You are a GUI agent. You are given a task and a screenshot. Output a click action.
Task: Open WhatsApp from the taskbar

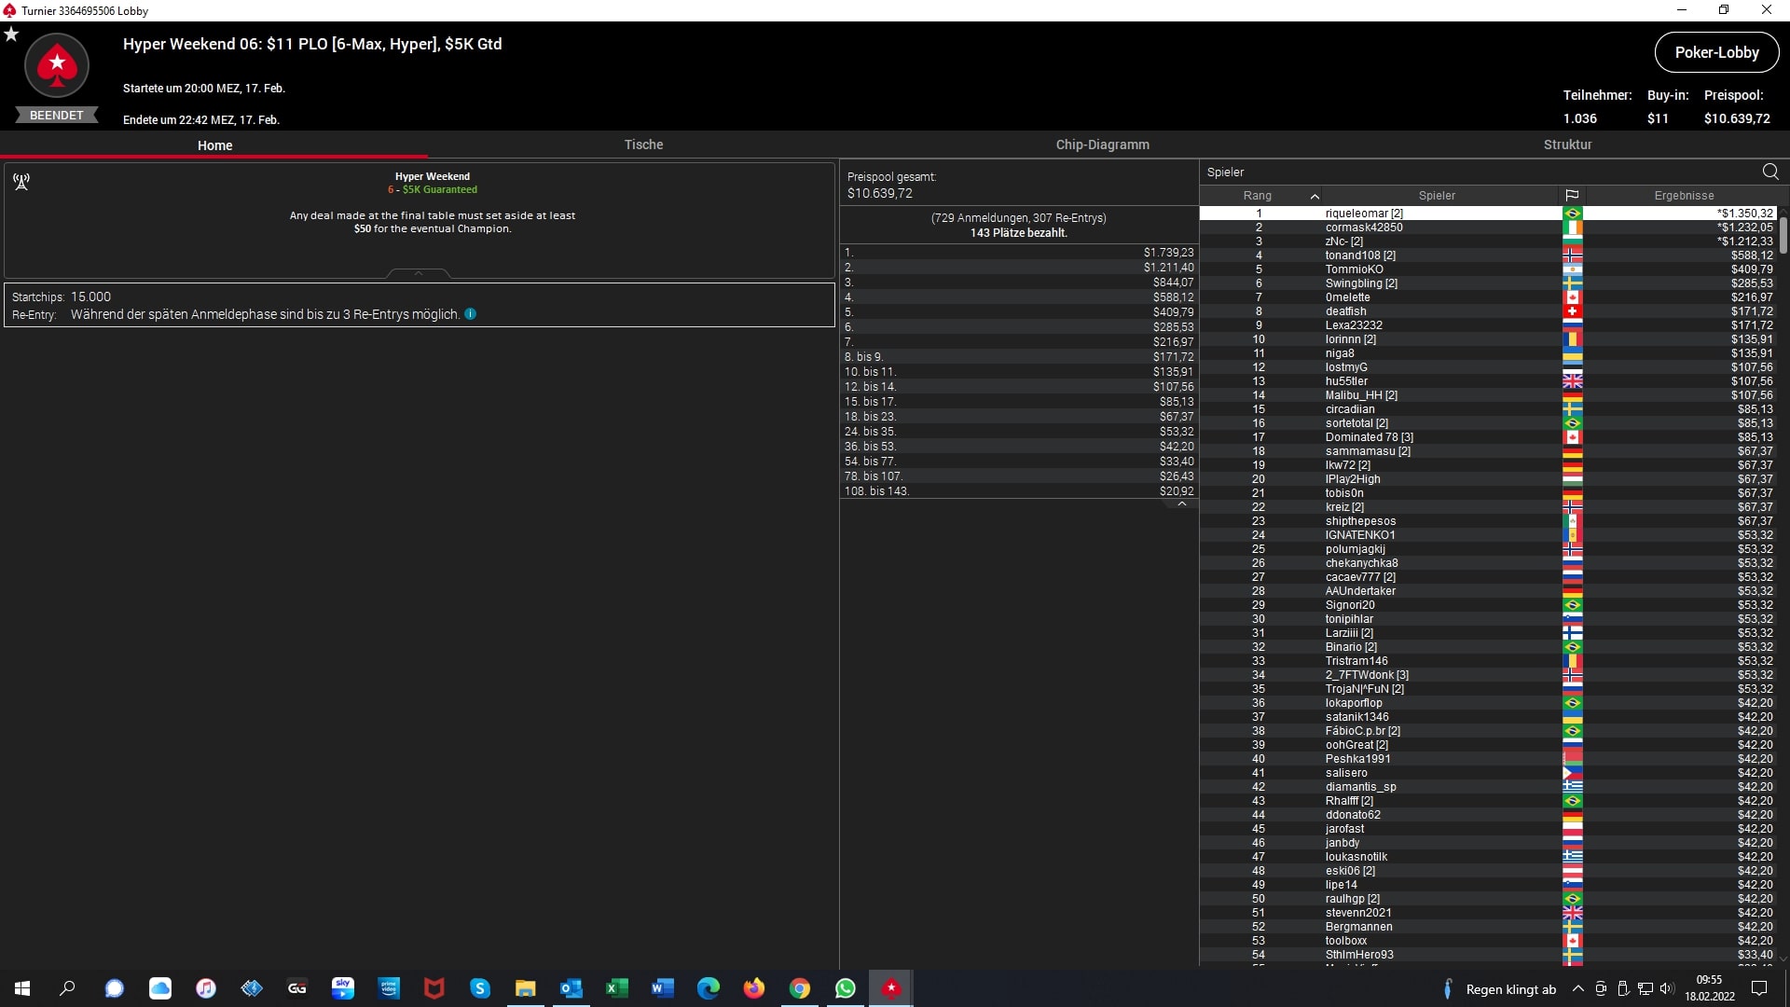846,988
